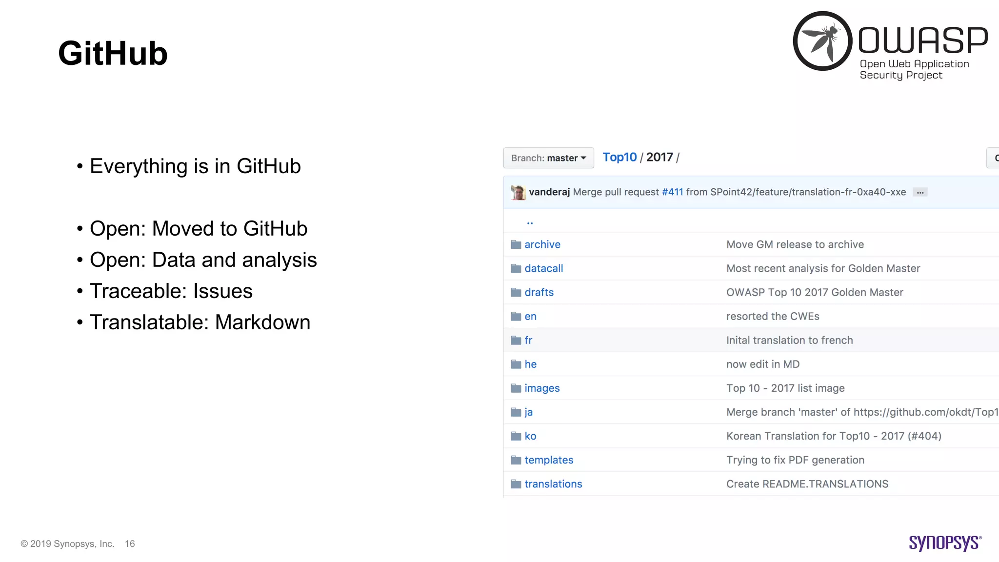Click the archive folder icon

pos(516,244)
